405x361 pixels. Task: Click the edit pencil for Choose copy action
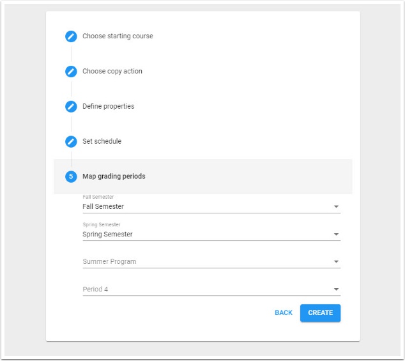coord(71,72)
